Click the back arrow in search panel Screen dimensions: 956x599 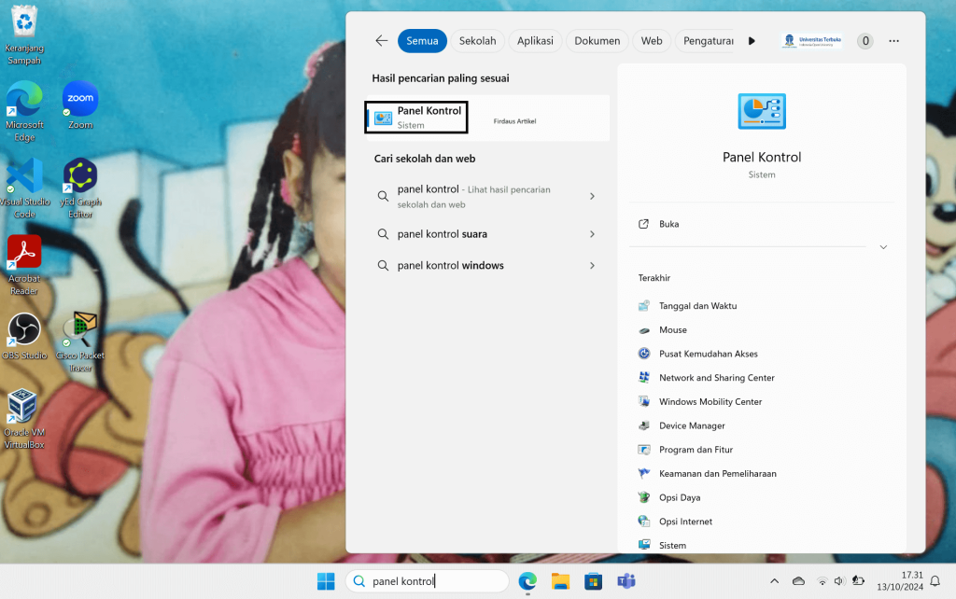[381, 41]
